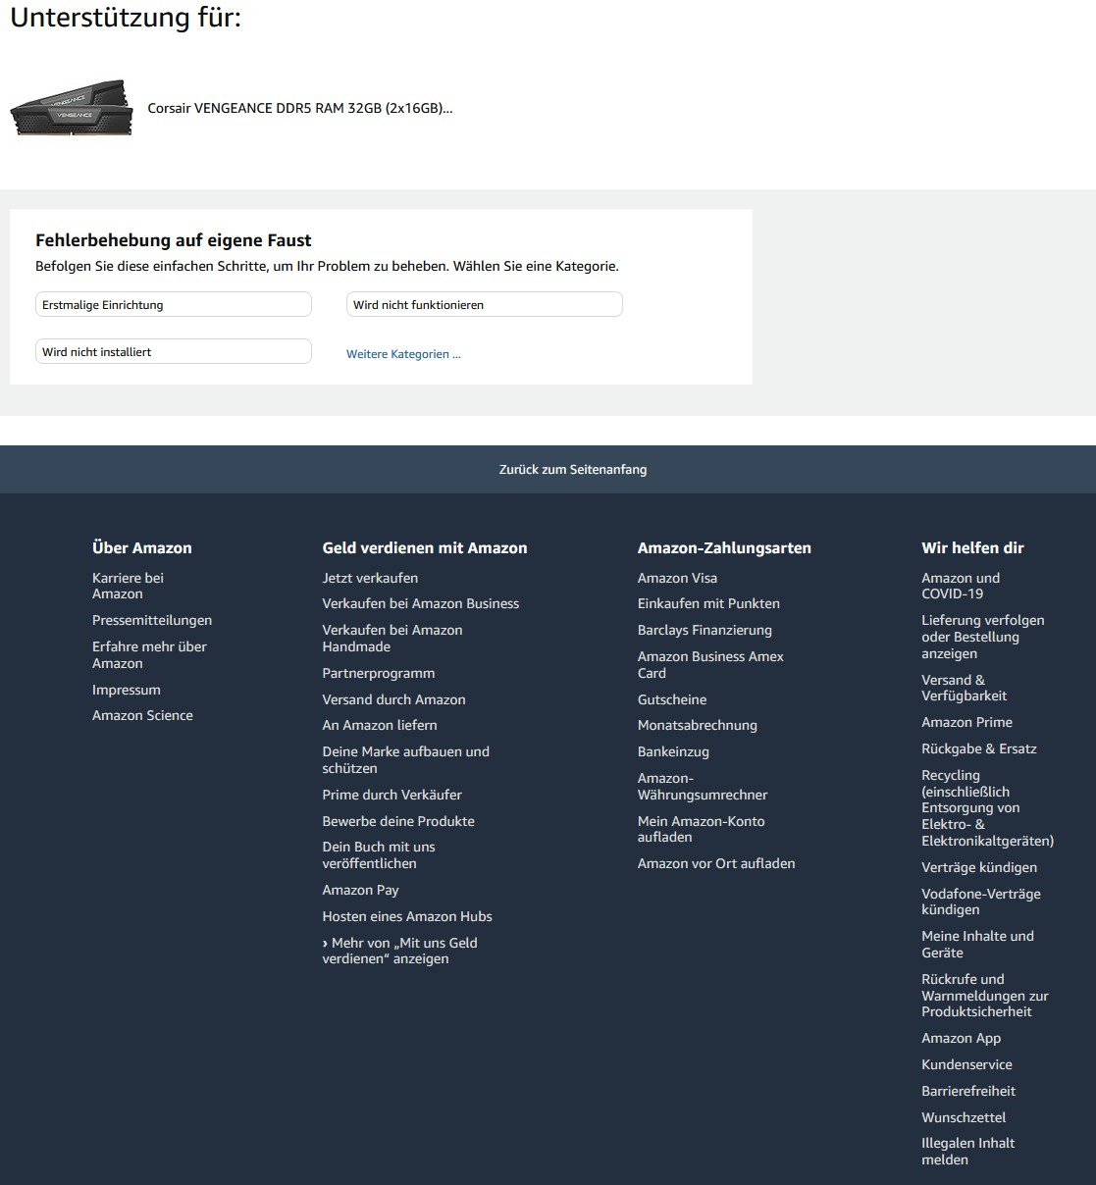This screenshot has height=1185, width=1096.
Task: Visit the Gutscheine link
Action: (672, 699)
